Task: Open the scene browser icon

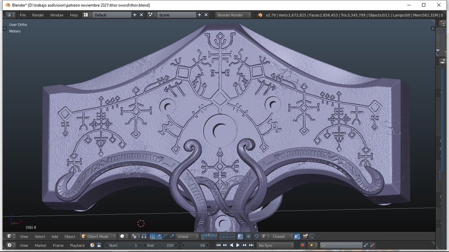Action: (x=151, y=15)
